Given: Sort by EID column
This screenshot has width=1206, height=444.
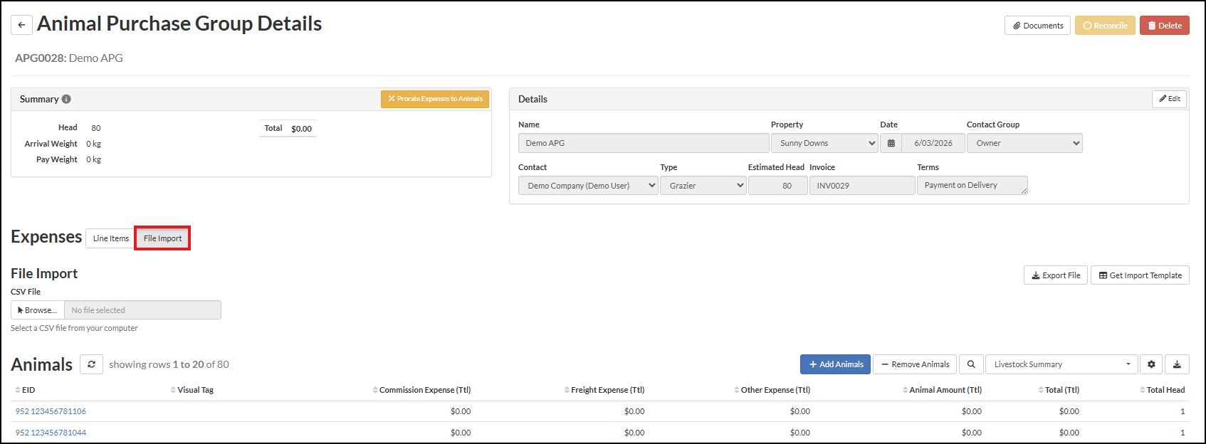Looking at the screenshot, I should [25, 390].
